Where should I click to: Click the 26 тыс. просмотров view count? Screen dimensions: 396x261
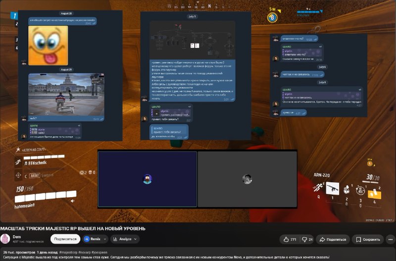click(19, 252)
